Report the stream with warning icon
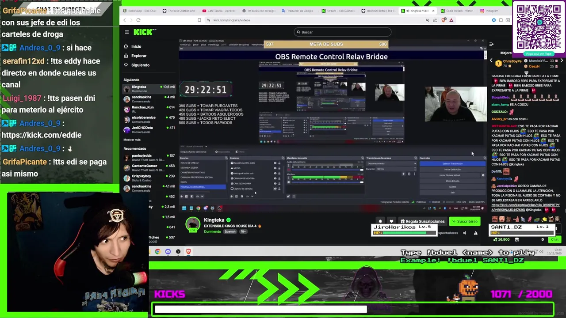This screenshot has height=318, width=566. pos(476,233)
